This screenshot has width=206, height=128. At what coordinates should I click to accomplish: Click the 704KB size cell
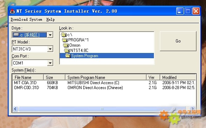coord(52,88)
